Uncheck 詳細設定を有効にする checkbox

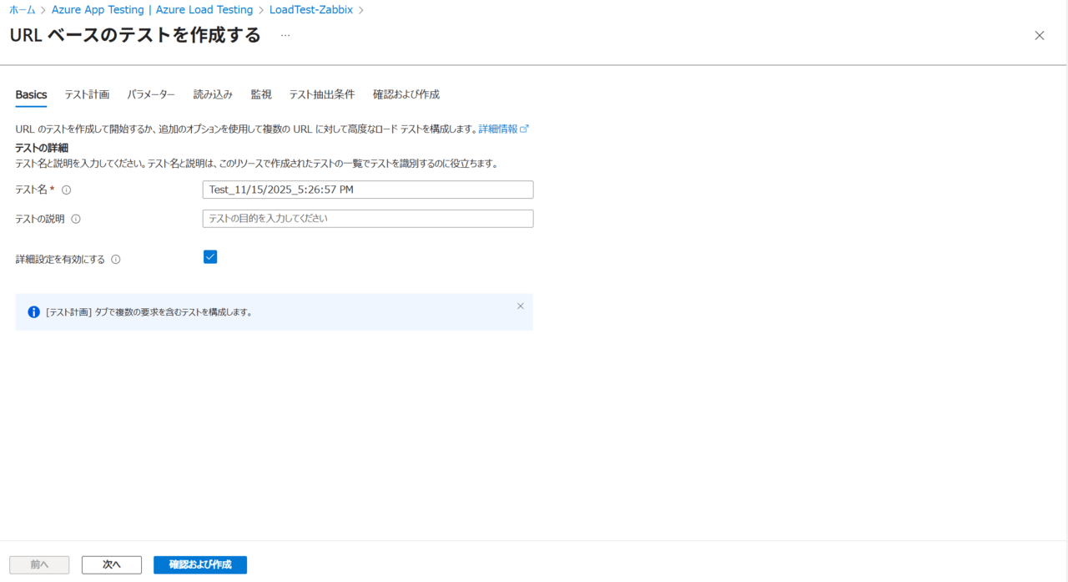pyautogui.click(x=210, y=257)
